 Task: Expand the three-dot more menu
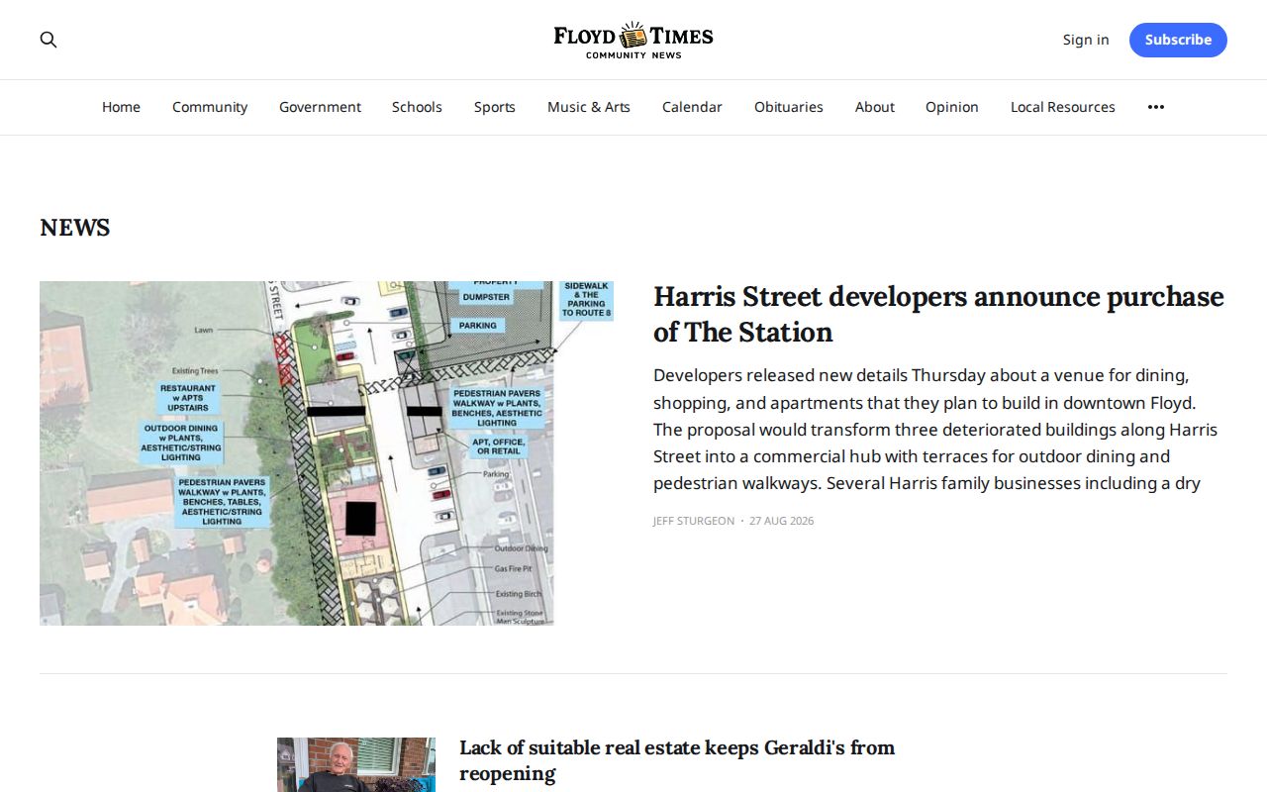pyautogui.click(x=1156, y=107)
